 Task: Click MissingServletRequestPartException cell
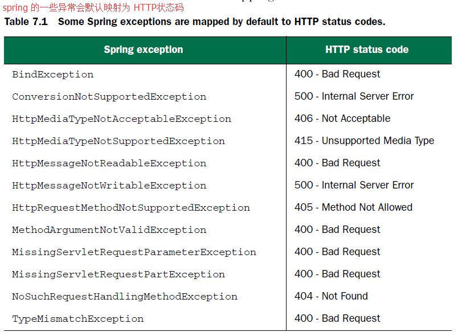point(118,274)
